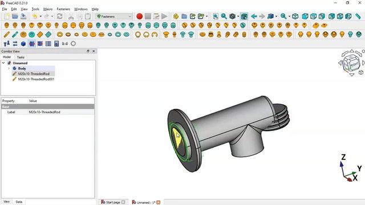
Task: Open the draw style dropdown arrow
Action: pos(238,17)
